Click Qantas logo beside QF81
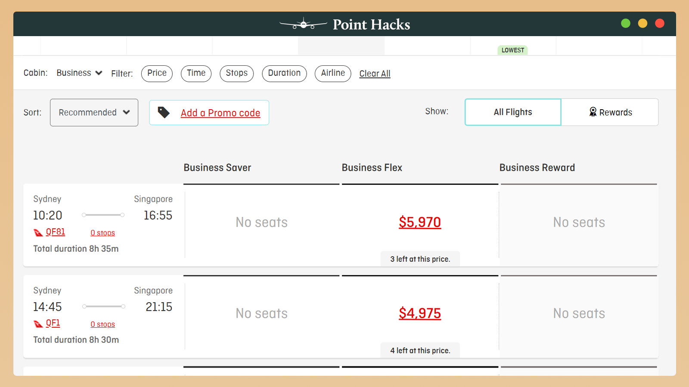This screenshot has width=689, height=387. (38, 233)
